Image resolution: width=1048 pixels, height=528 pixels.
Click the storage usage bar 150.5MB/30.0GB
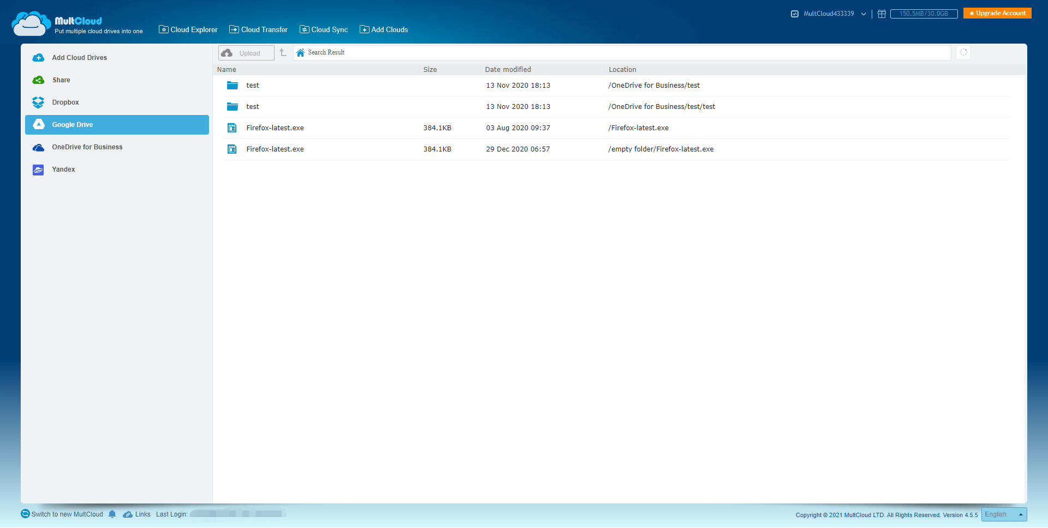click(x=924, y=14)
